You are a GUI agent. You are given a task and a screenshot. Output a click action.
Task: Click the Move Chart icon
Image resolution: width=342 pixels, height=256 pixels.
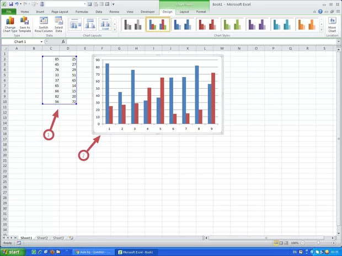(332, 24)
